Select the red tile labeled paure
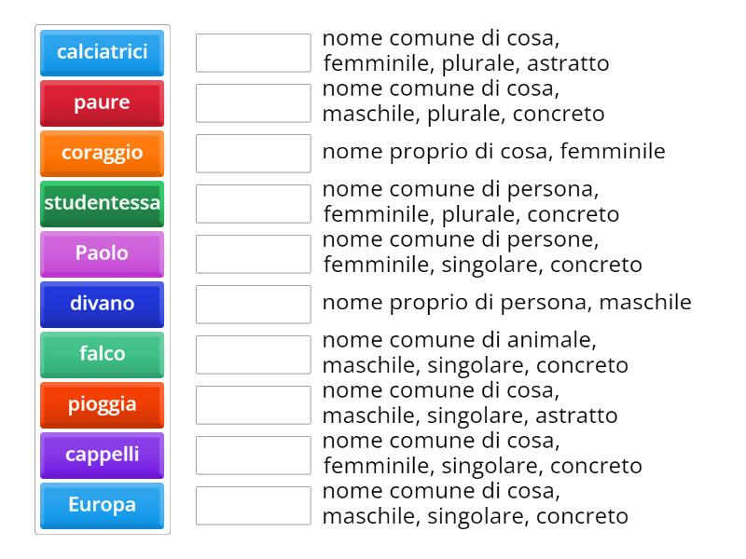Viewport: 746px width, 559px height. [x=101, y=103]
